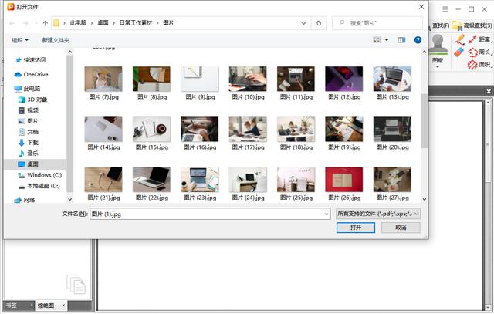Image resolution: width=494 pixels, height=314 pixels.
Task: Go forward in the file dialog
Action: click(x=25, y=23)
